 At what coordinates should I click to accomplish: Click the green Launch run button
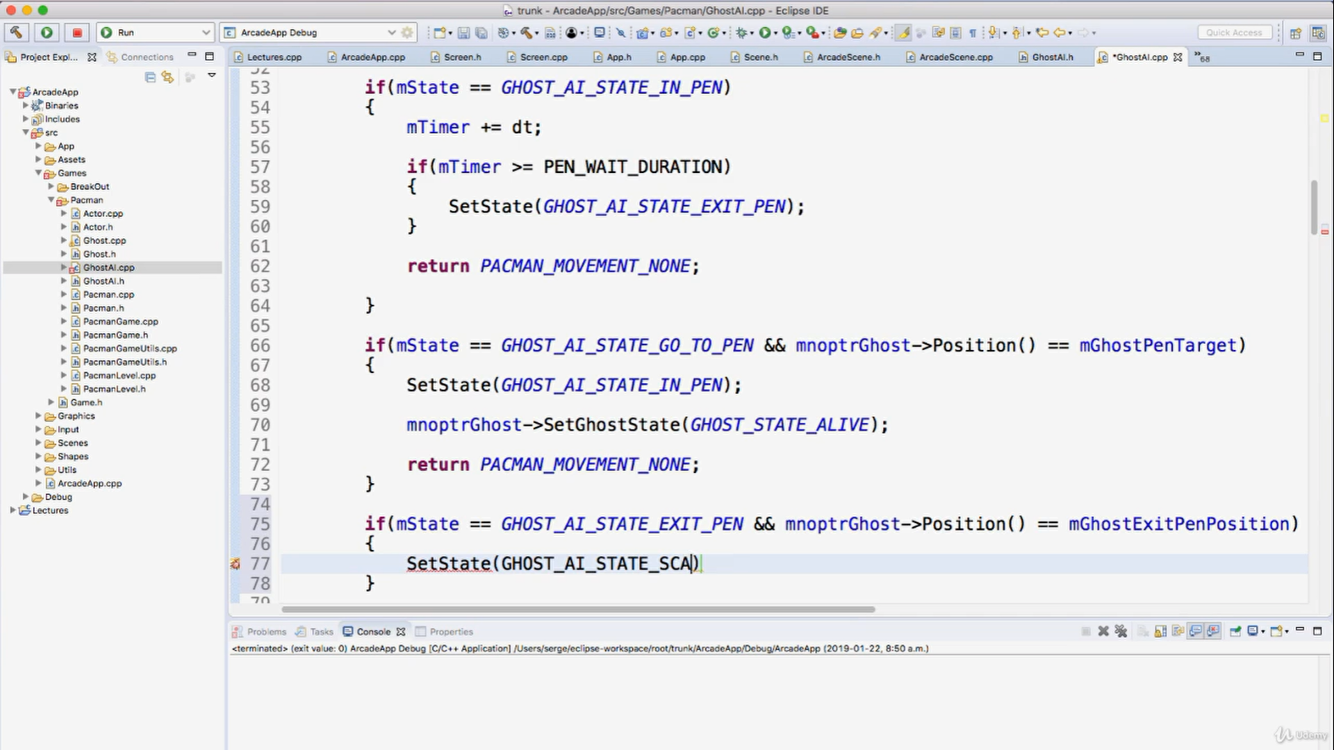click(x=47, y=33)
